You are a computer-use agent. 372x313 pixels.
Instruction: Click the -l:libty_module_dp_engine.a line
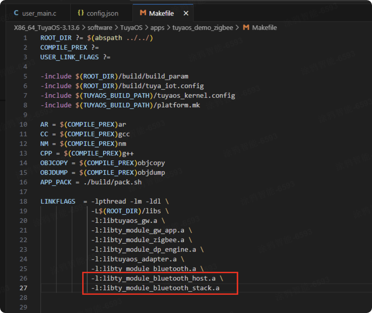point(148,250)
